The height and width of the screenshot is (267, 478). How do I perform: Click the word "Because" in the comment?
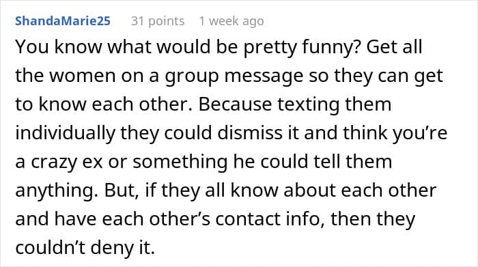(235, 104)
